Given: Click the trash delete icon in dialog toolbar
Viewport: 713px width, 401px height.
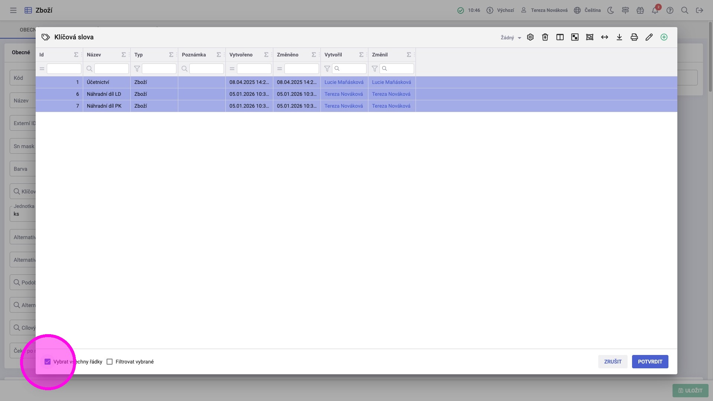Looking at the screenshot, I should [545, 37].
